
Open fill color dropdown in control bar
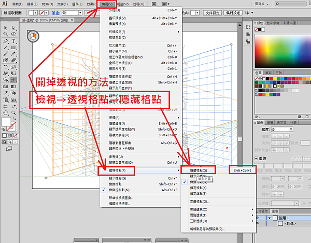click(x=35, y=13)
